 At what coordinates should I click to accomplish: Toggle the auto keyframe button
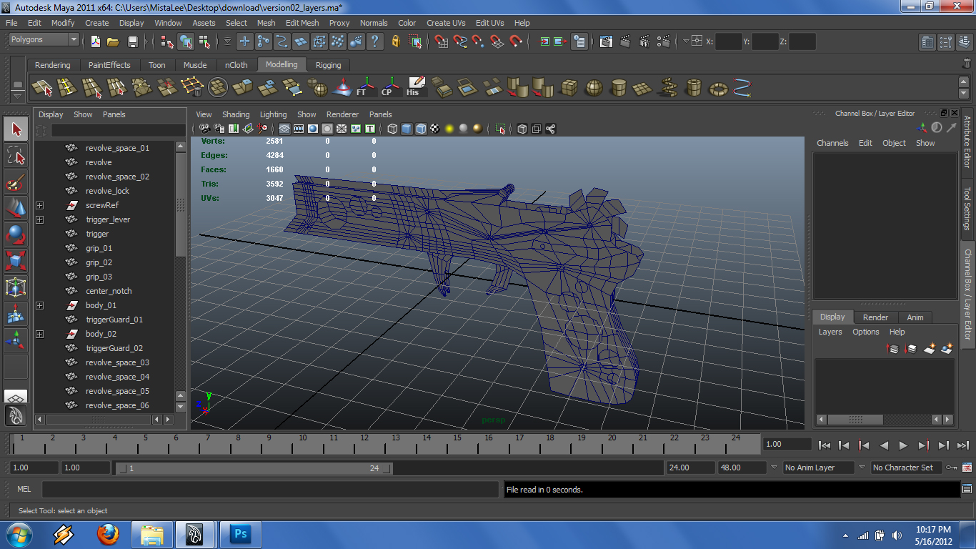[x=952, y=468]
